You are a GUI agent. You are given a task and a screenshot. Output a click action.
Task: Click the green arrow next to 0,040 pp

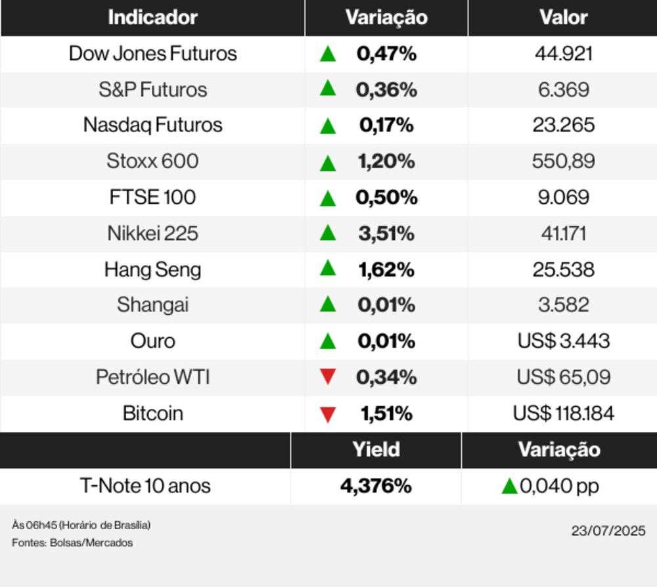coord(509,486)
